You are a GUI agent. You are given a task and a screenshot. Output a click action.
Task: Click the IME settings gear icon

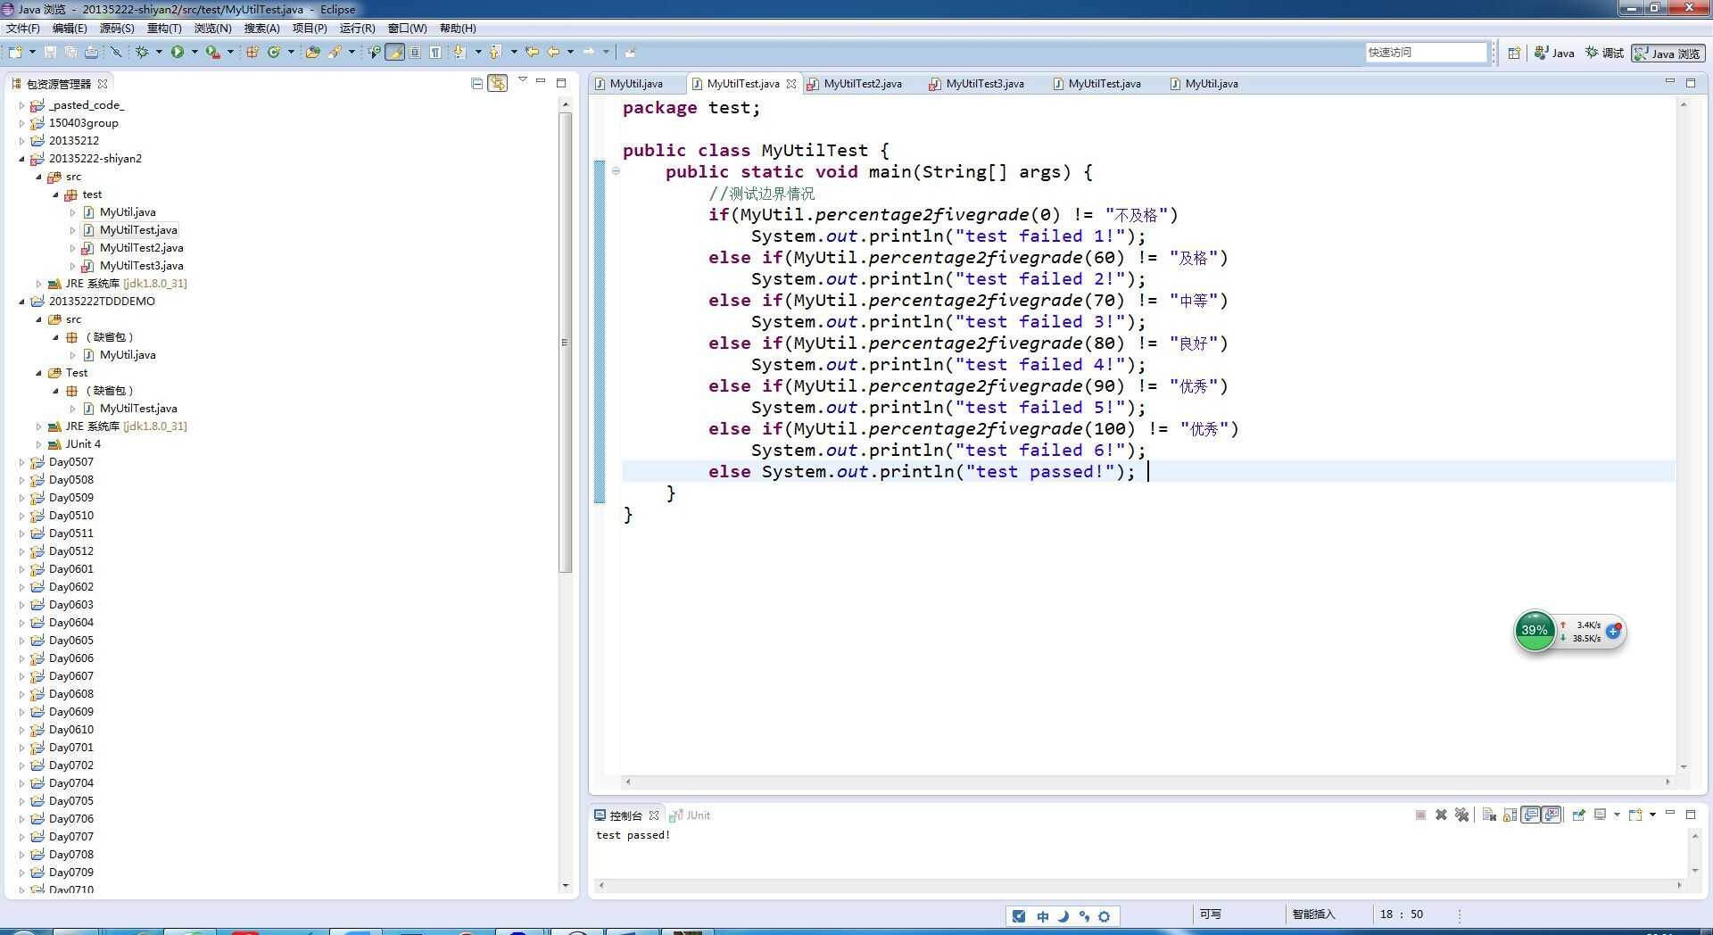[x=1105, y=916]
